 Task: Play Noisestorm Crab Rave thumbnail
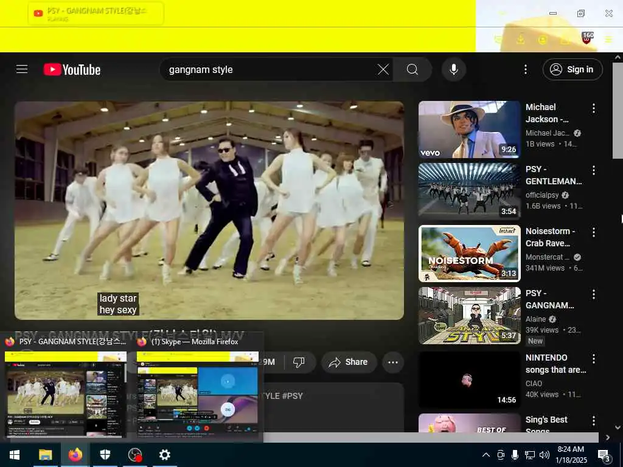tap(469, 254)
